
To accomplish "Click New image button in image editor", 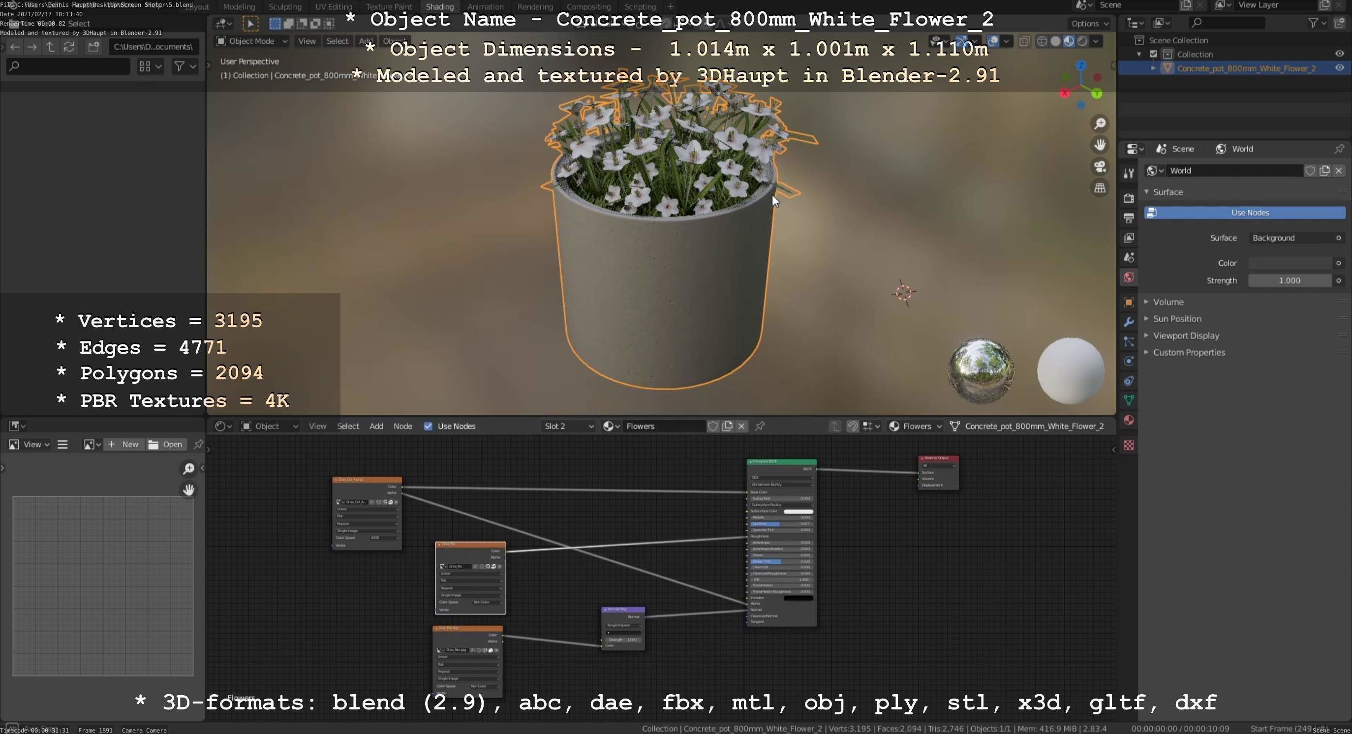I will pos(124,444).
